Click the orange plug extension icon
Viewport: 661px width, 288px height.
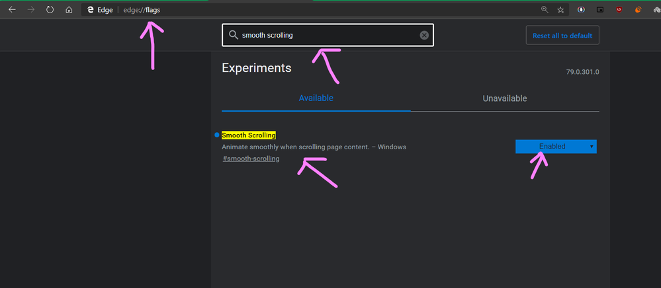tap(639, 10)
